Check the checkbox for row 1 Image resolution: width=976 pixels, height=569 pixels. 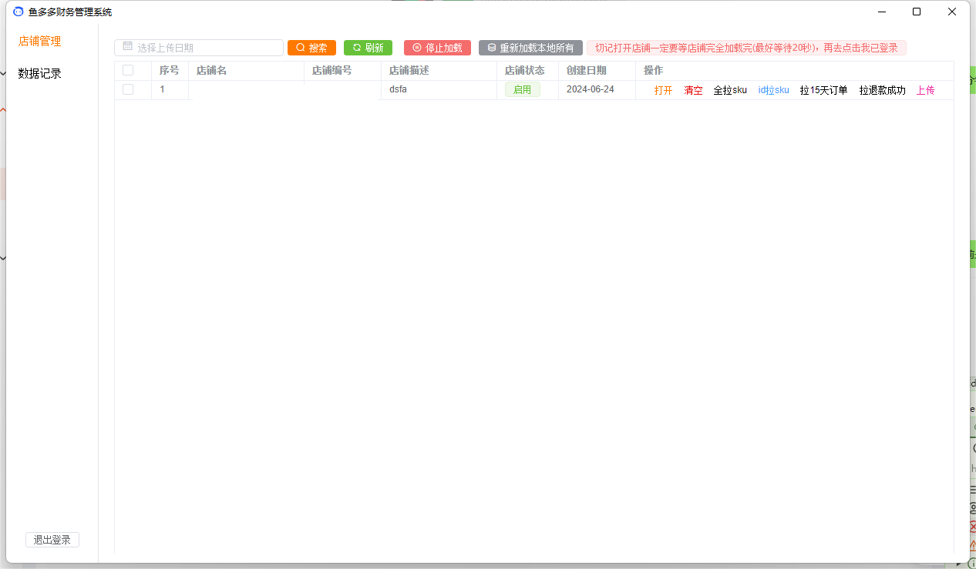[128, 89]
